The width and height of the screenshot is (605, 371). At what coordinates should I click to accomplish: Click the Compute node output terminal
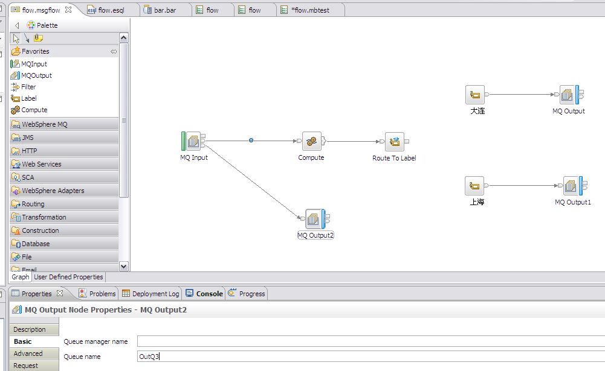point(324,141)
